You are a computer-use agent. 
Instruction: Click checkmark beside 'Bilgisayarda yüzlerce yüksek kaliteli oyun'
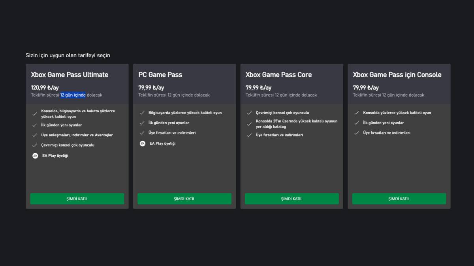(142, 113)
